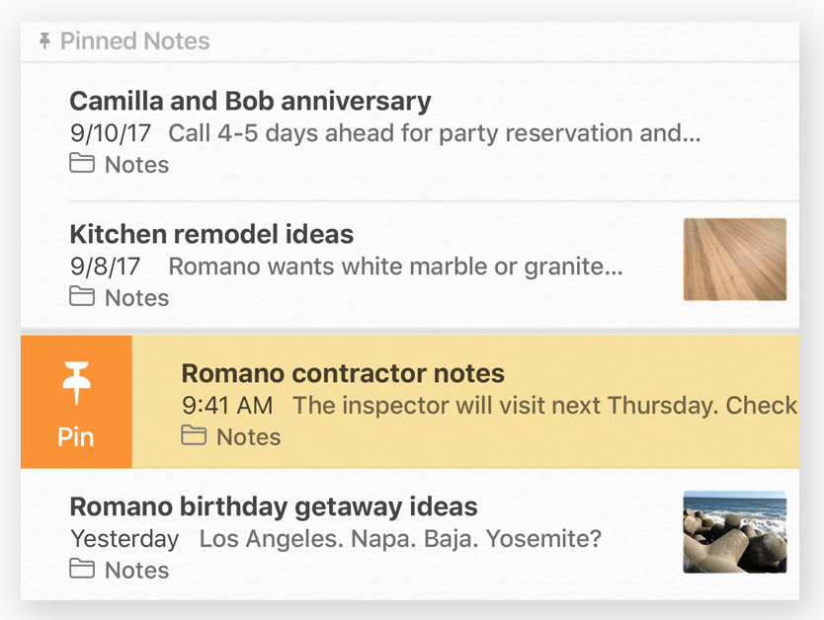The image size is (824, 620).
Task: Click the Pinned Notes section header
Action: click(x=410, y=41)
